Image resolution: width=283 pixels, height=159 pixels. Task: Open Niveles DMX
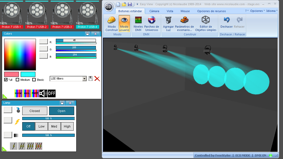pos(138,24)
